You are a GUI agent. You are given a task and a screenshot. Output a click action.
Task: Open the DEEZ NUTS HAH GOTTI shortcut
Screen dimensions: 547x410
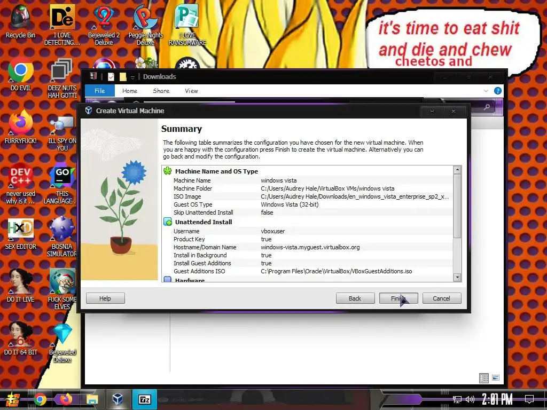pyautogui.click(x=62, y=78)
